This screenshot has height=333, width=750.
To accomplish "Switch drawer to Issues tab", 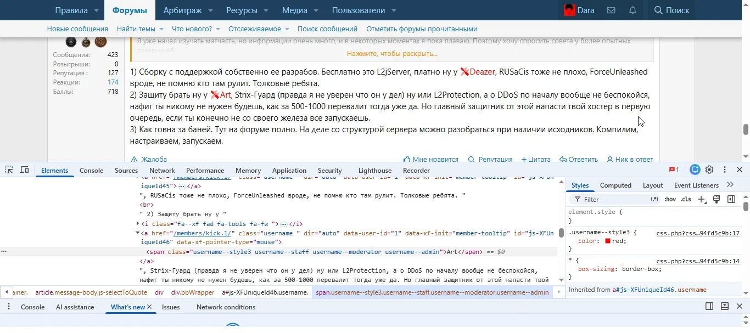I will click(171, 307).
